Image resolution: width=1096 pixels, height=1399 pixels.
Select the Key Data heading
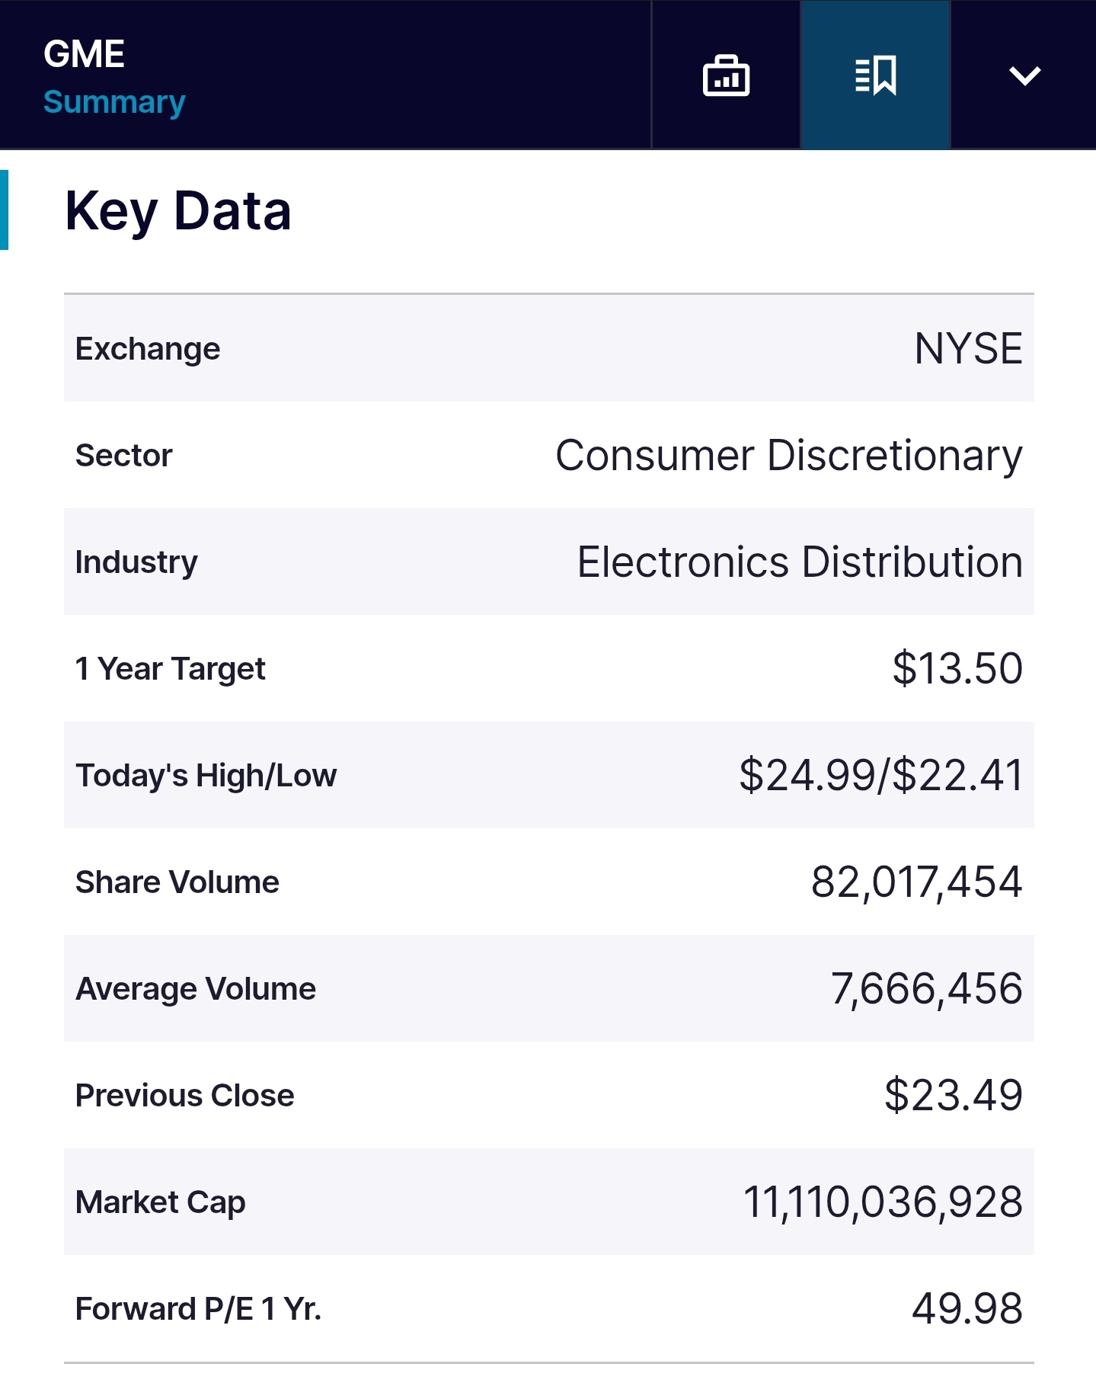point(178,211)
